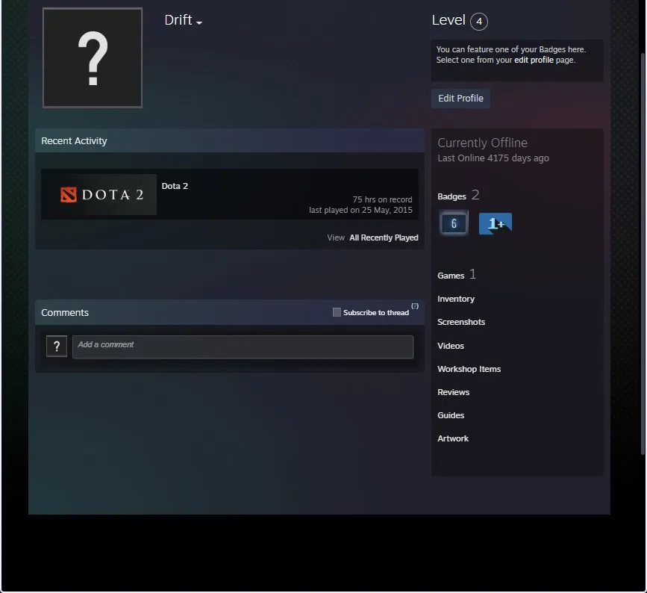View Screenshots page
This screenshot has height=593, width=647.
461,322
